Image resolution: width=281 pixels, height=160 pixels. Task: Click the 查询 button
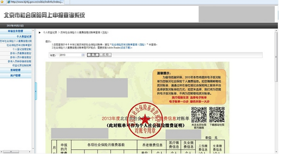click(93, 55)
